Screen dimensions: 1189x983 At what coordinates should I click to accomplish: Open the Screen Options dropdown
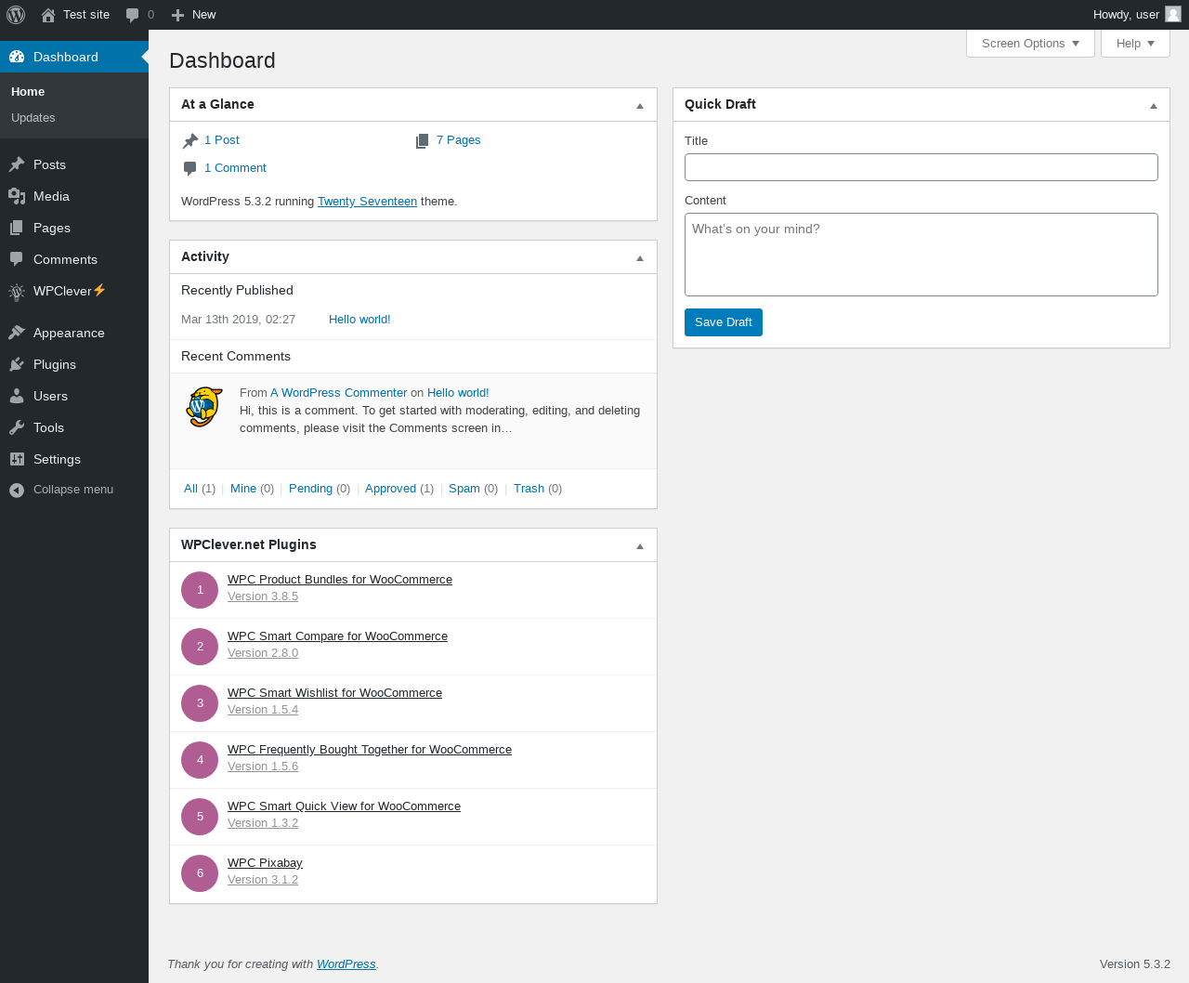point(1030,44)
